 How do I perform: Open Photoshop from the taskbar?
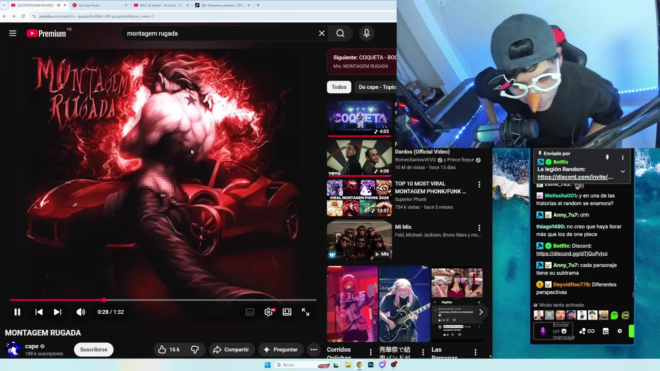pos(371,365)
